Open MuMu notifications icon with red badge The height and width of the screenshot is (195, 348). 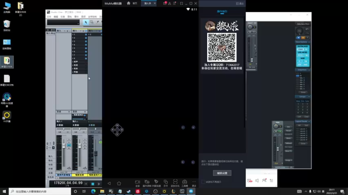[165, 3]
